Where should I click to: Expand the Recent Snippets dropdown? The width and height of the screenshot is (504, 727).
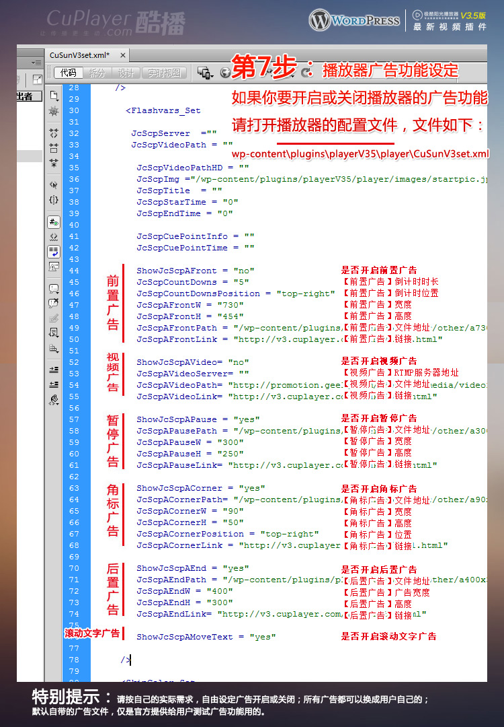tap(54, 333)
